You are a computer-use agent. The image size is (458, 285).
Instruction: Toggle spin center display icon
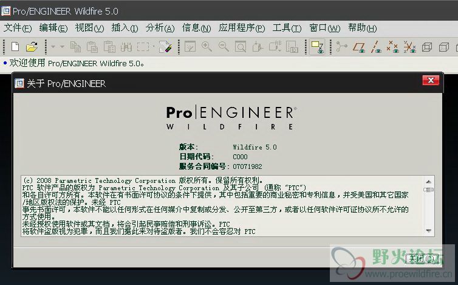342,47
